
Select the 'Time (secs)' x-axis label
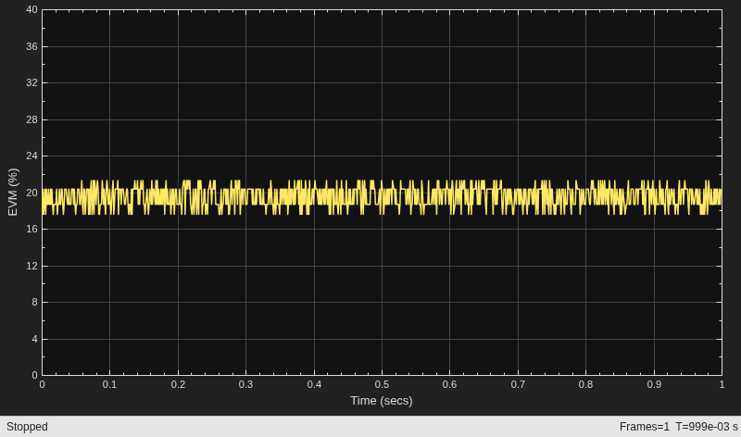pos(382,401)
